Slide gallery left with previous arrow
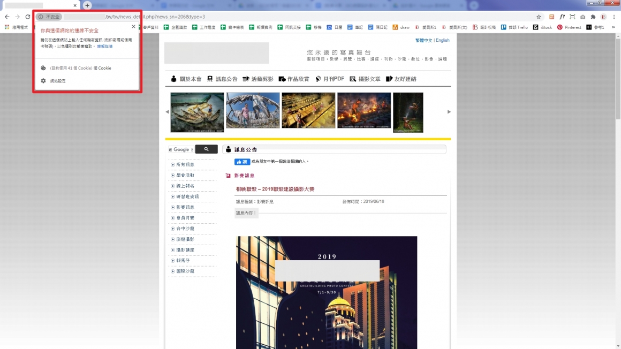 tap(167, 112)
